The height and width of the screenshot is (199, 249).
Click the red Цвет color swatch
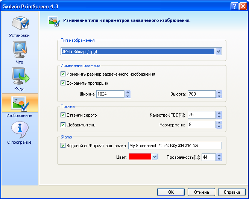140,157
